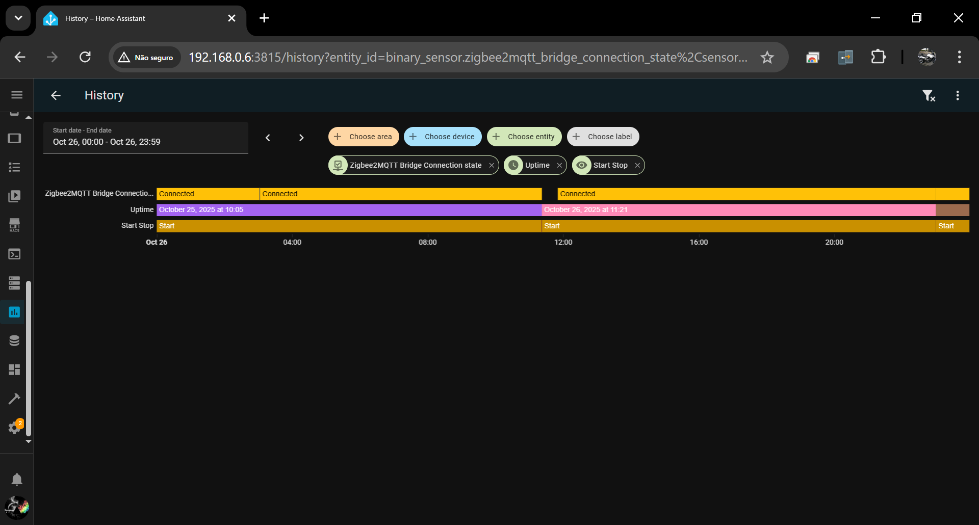
Task: Click Choose area button
Action: point(364,137)
